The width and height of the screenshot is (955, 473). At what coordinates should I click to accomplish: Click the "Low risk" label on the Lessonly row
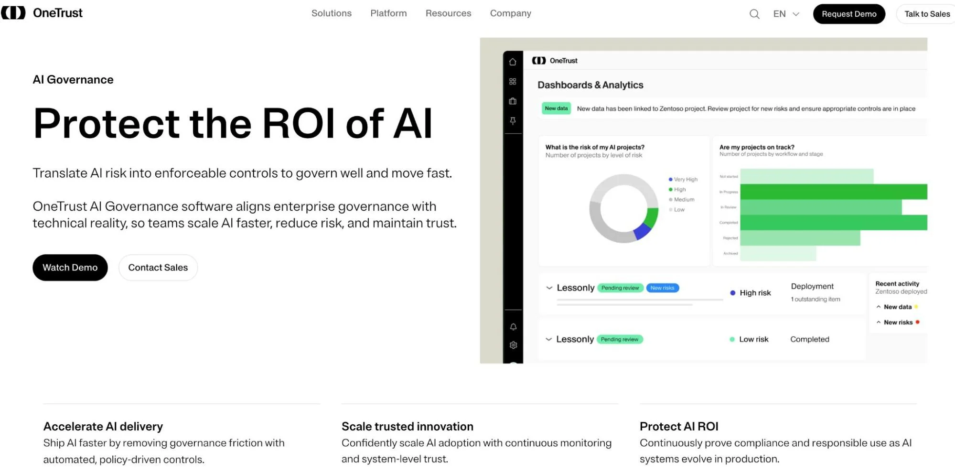click(x=754, y=339)
